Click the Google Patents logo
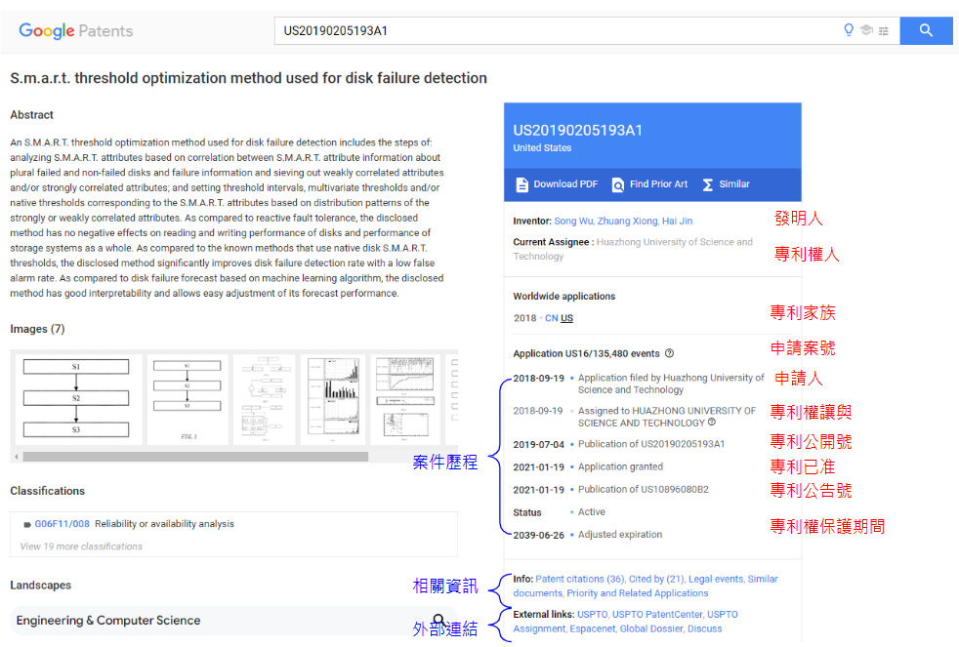959x647 pixels. (x=76, y=30)
